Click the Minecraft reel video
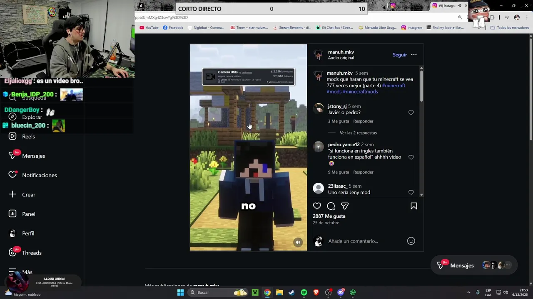Image resolution: width=533 pixels, height=299 pixels. click(248, 147)
